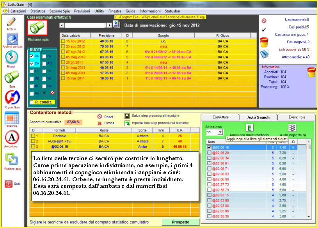Screen dimensions: 318x228
Task: Open the Previsioni menu
Action: point(82,11)
